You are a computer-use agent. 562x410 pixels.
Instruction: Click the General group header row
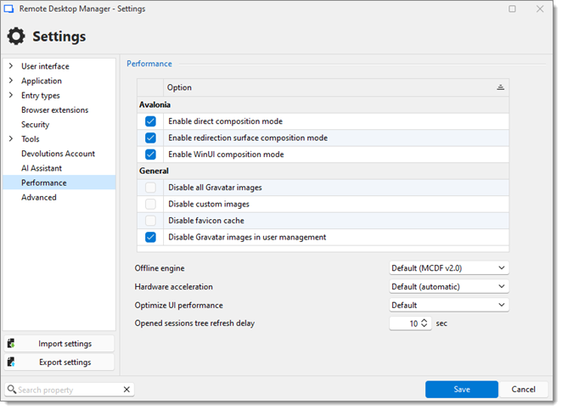pos(323,171)
